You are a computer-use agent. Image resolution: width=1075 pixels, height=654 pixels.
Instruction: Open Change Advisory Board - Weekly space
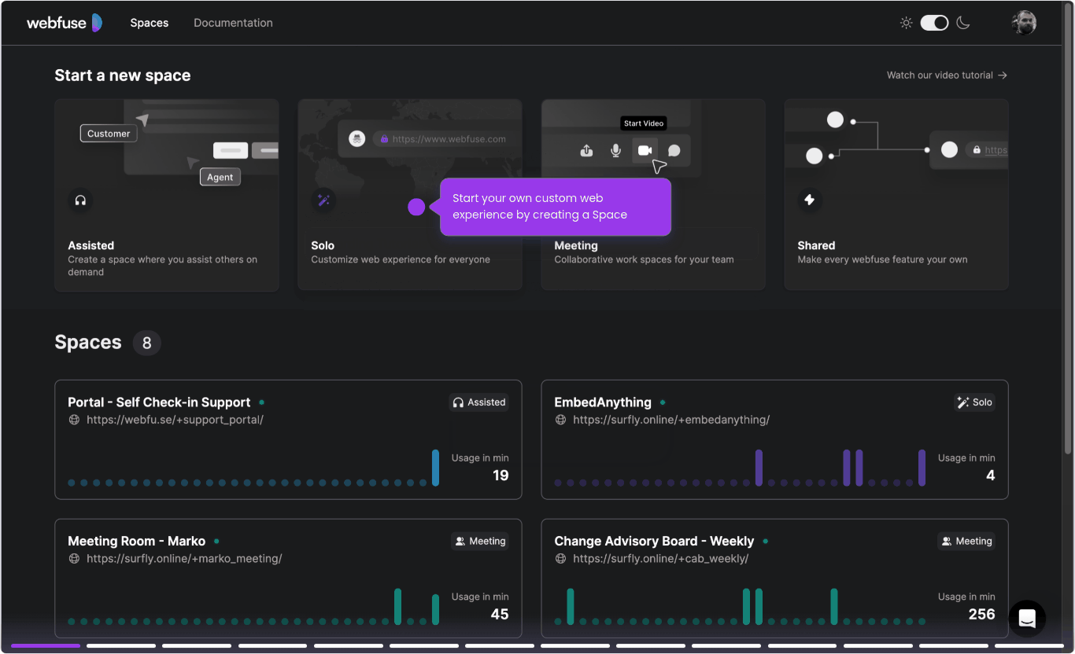coord(774,578)
